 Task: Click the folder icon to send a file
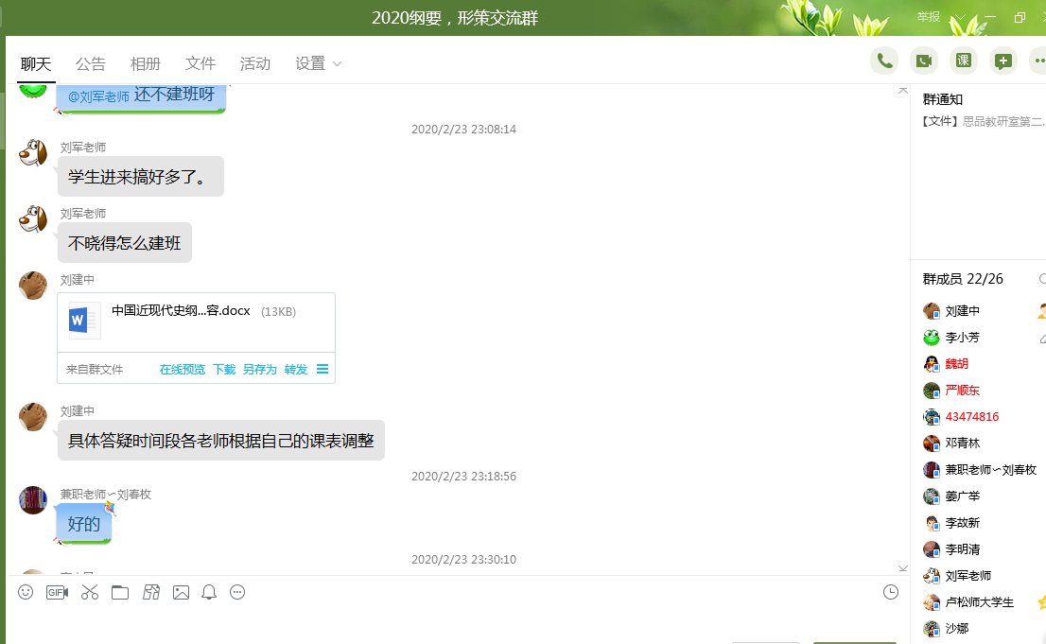(120, 592)
